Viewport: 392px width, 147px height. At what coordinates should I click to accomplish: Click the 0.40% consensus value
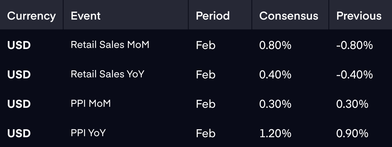(275, 74)
